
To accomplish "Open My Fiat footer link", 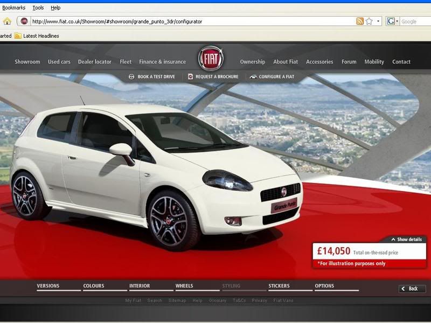I will tap(133, 300).
